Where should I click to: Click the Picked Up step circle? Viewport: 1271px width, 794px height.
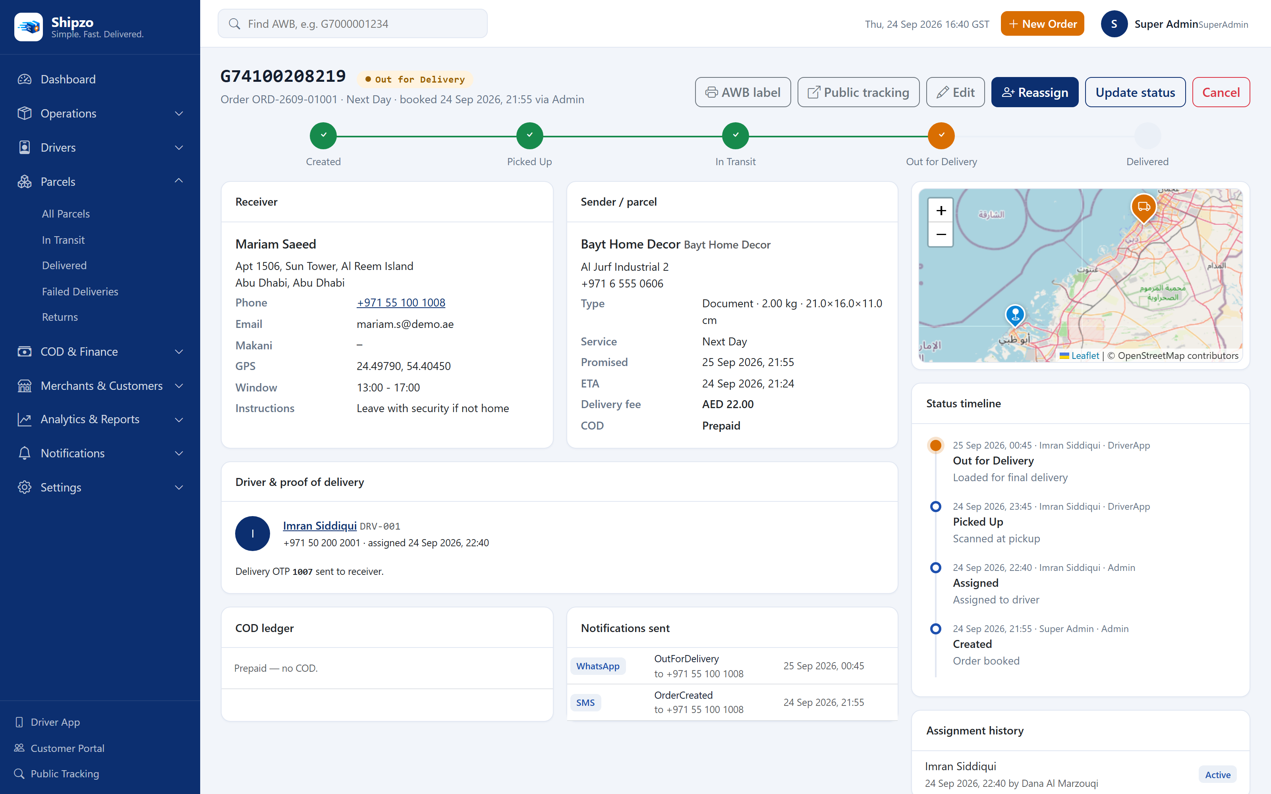pyautogui.click(x=529, y=135)
